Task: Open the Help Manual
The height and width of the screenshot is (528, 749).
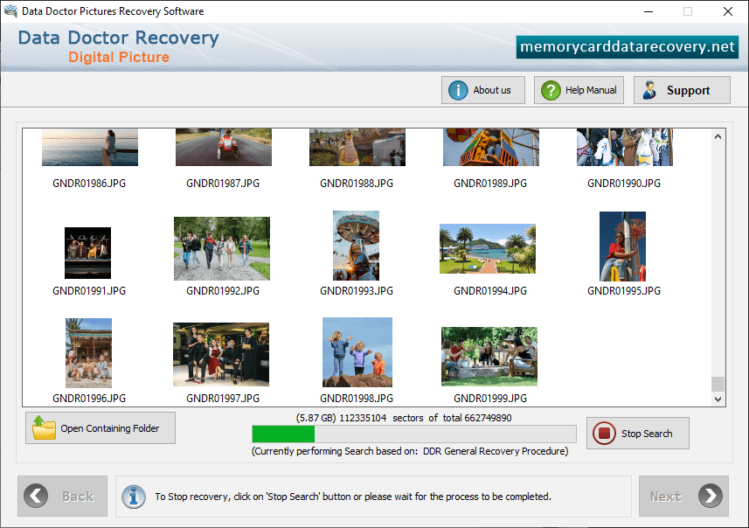Action: pos(579,90)
